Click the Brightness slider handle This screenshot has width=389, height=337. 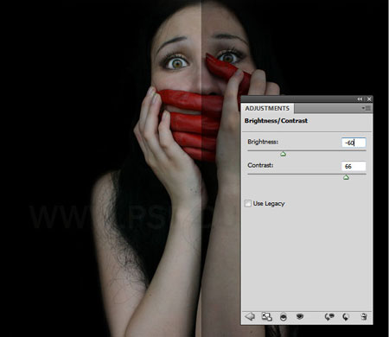click(x=283, y=154)
